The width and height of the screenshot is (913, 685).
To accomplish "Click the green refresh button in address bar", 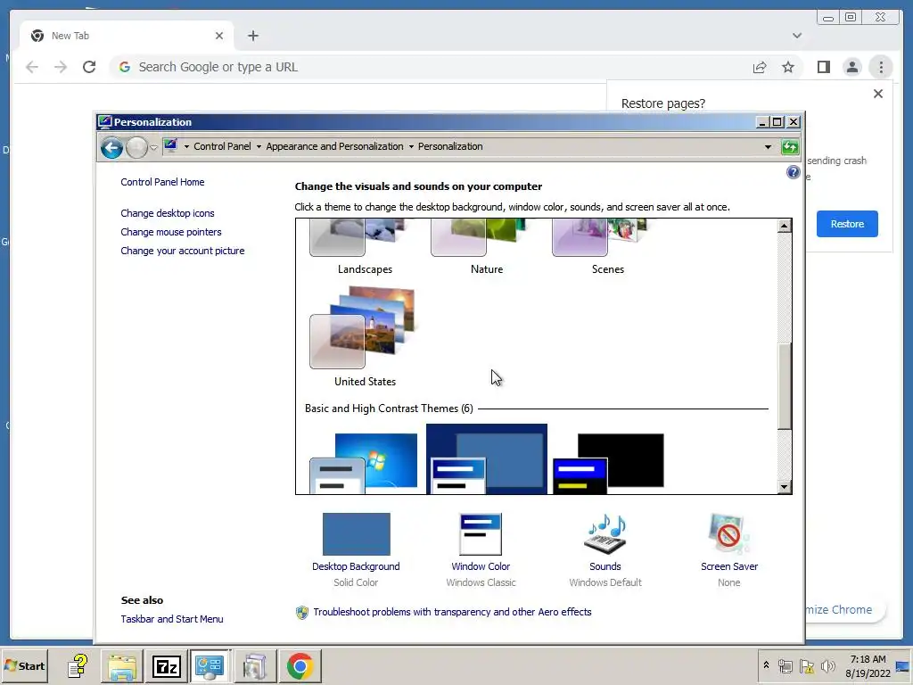I will click(x=790, y=147).
